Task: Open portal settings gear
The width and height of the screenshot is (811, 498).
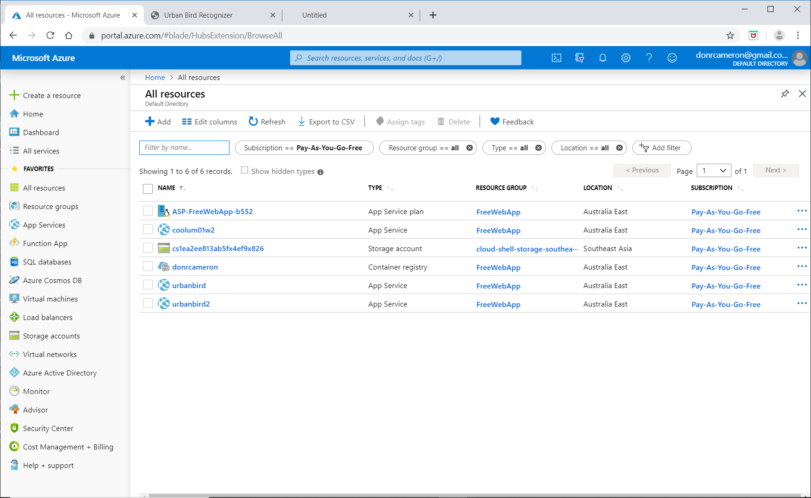Action: click(x=626, y=58)
